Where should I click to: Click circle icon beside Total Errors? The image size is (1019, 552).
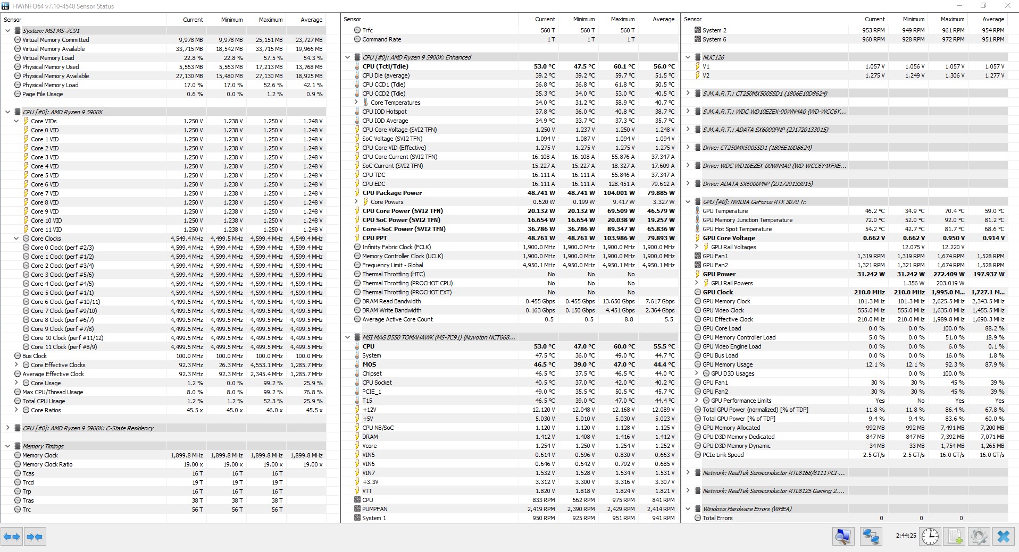pyautogui.click(x=698, y=518)
